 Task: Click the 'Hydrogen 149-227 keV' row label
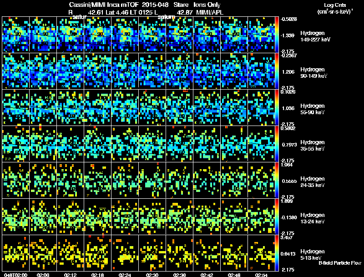click(x=315, y=36)
